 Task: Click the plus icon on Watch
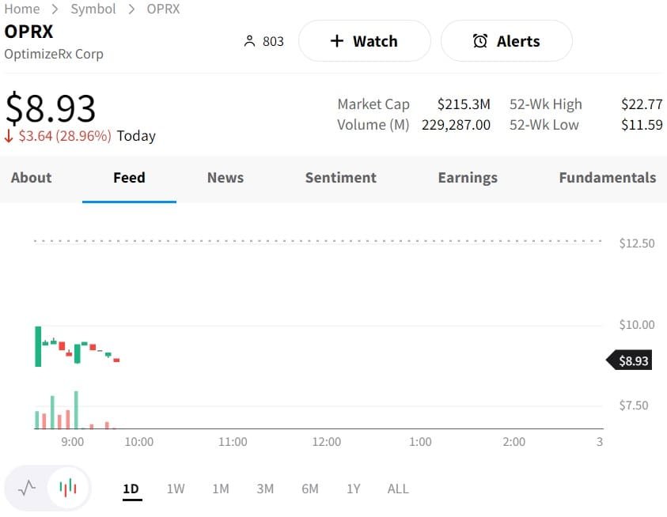pos(336,41)
